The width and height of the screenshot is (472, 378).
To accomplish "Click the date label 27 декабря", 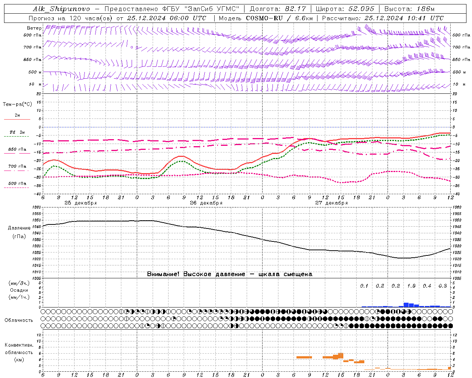I will (332, 203).
